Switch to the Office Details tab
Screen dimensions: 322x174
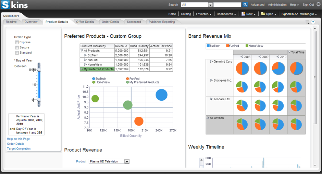click(x=85, y=22)
